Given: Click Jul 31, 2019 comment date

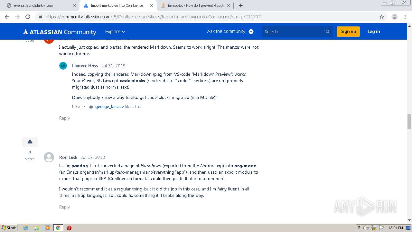Looking at the screenshot, I should coord(114,66).
